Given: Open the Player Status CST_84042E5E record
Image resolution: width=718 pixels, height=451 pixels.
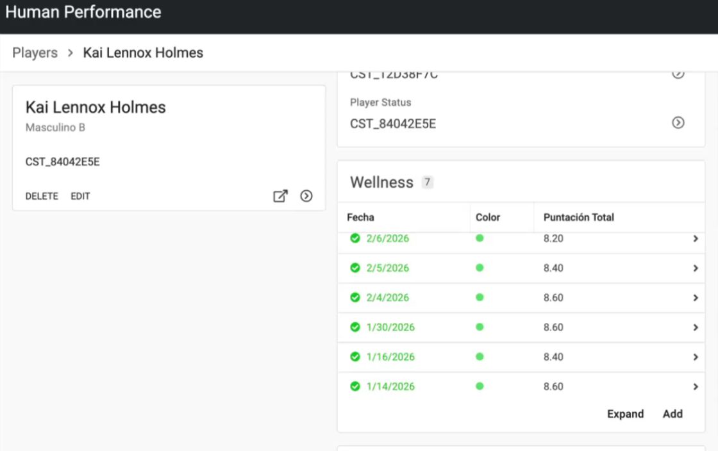Looking at the screenshot, I should (678, 122).
